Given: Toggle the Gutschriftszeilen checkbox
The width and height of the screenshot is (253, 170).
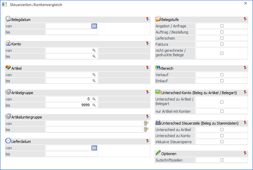Looking at the screenshot, I should click(221, 160).
